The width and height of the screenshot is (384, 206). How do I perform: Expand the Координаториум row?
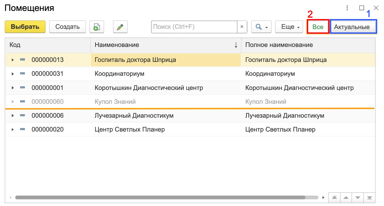coord(13,74)
